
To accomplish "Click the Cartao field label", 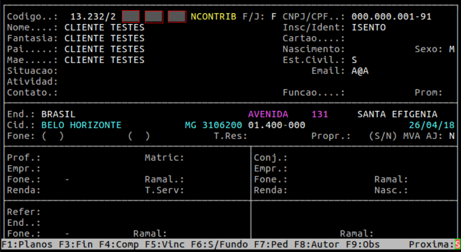I will coord(314,38).
